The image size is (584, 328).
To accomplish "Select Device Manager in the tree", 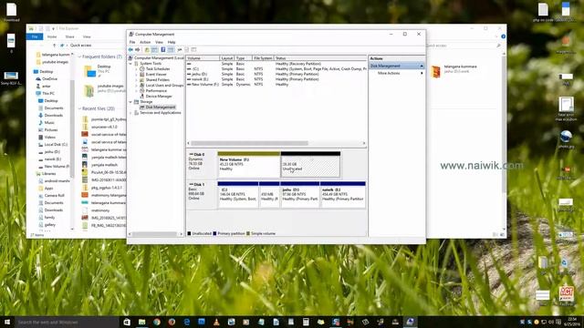I will point(159,97).
